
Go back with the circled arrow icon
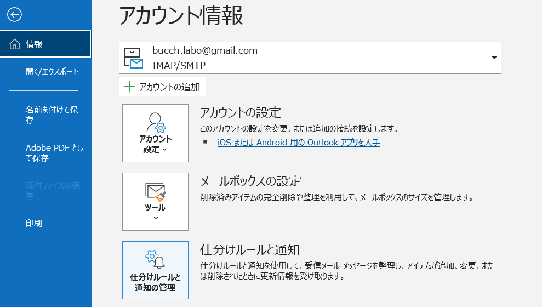[x=14, y=14]
